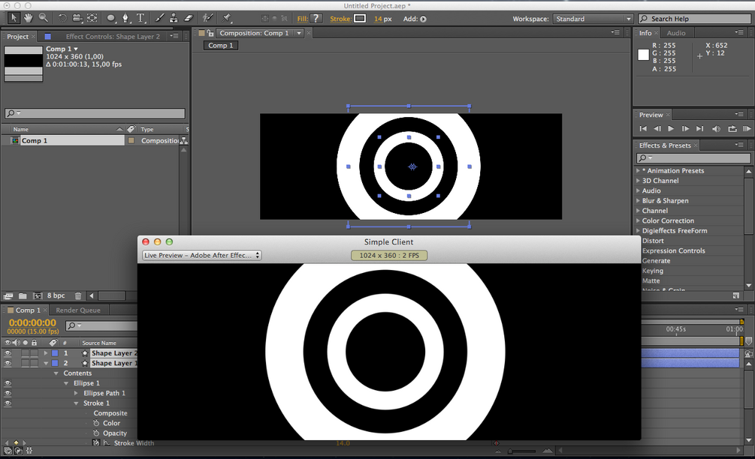Create a new folder in Project panel

23,296
